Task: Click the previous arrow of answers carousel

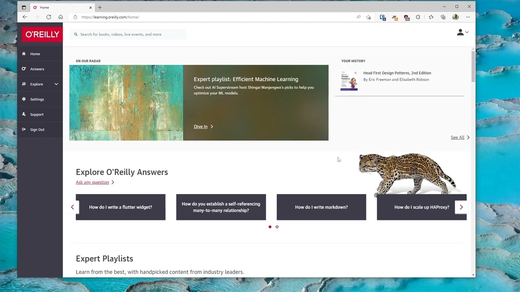Action: tap(72, 207)
